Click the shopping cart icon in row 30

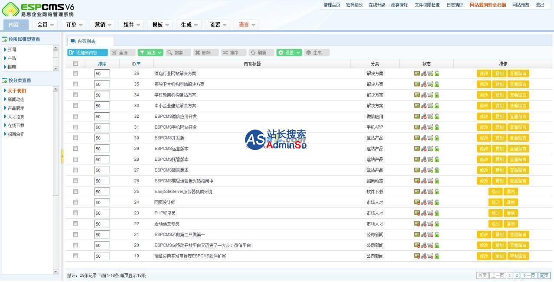click(x=430, y=138)
